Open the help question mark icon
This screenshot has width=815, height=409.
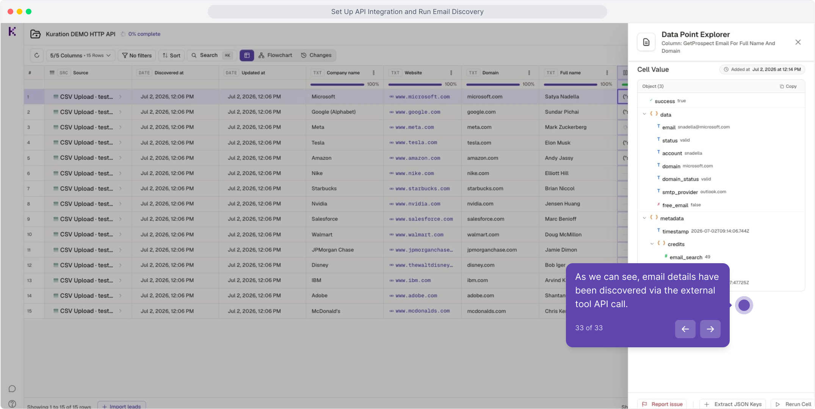coord(12,404)
